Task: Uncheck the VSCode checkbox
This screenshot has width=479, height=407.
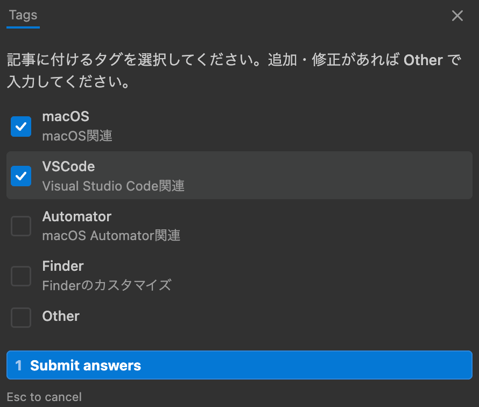Action: [20, 176]
